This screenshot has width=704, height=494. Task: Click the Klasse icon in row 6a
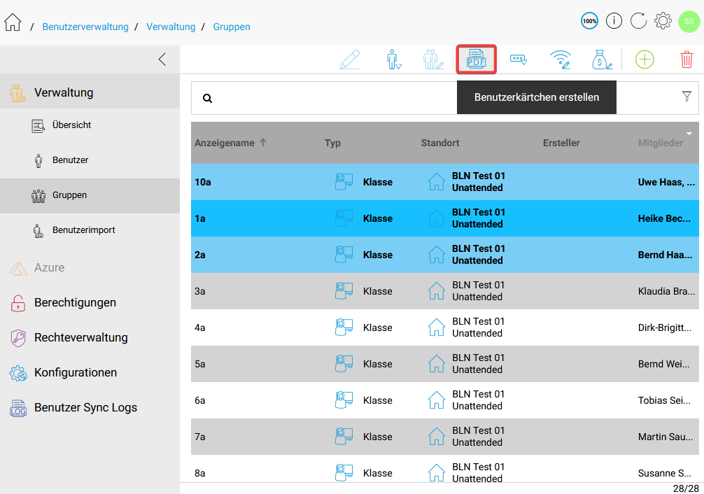coord(344,400)
